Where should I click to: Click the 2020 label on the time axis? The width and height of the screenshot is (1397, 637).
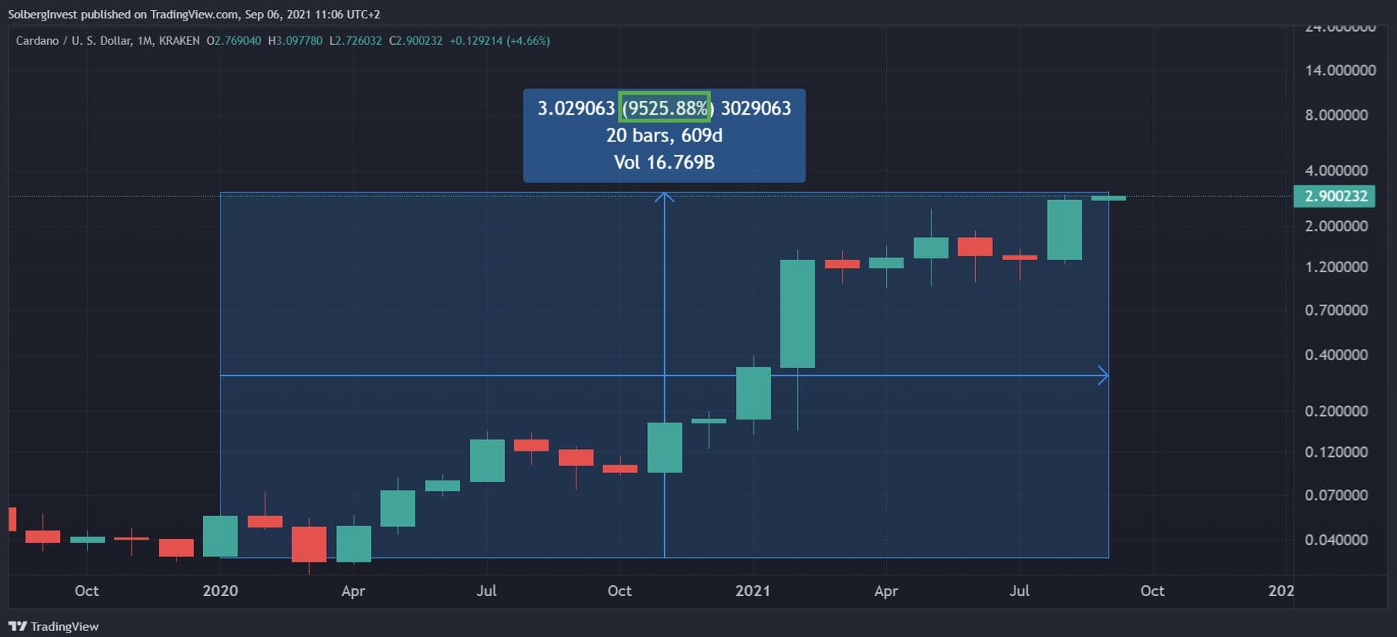(220, 591)
